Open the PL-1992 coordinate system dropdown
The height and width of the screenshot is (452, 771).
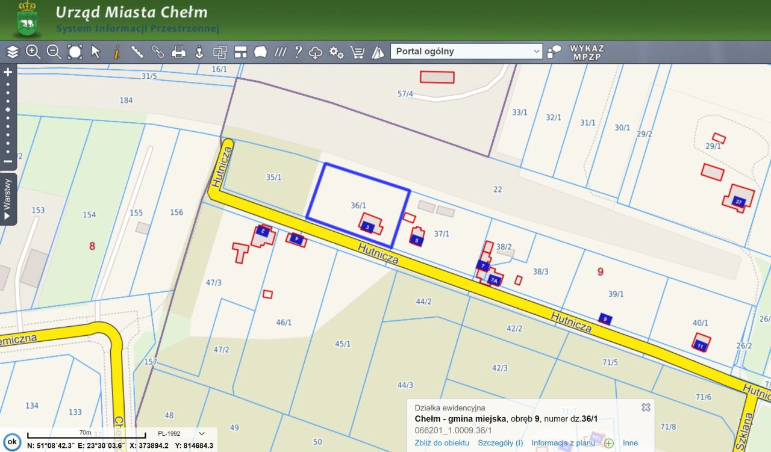pos(181,433)
